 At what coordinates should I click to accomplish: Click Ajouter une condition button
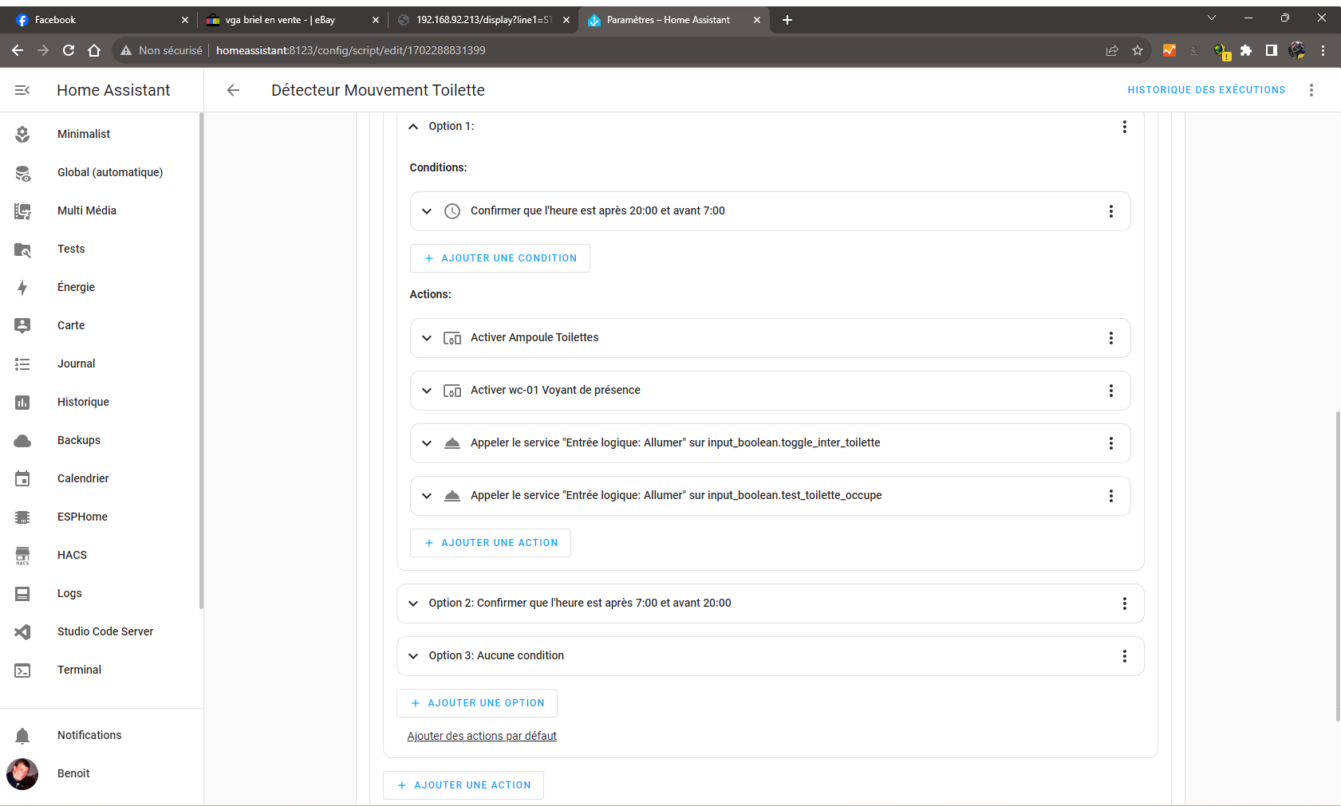pos(500,258)
